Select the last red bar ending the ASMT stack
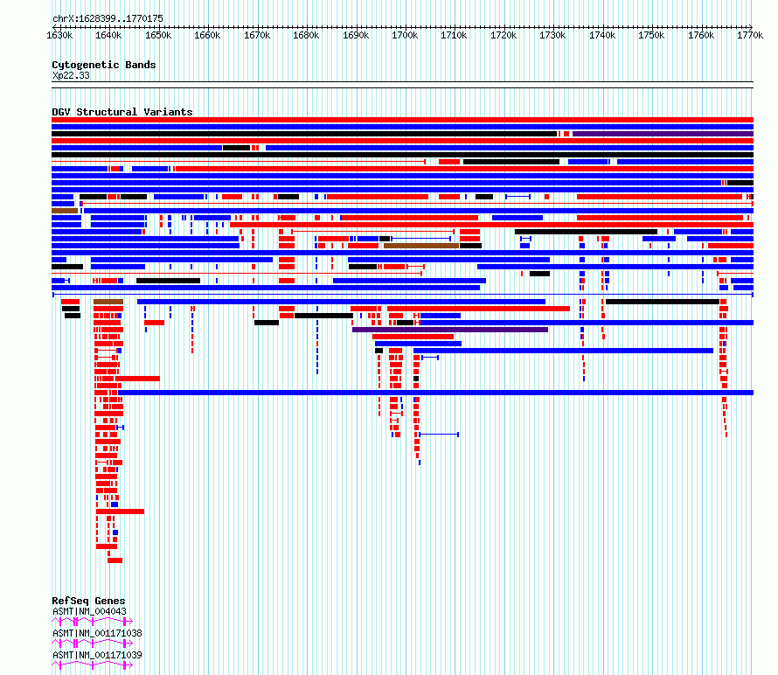 (115, 560)
